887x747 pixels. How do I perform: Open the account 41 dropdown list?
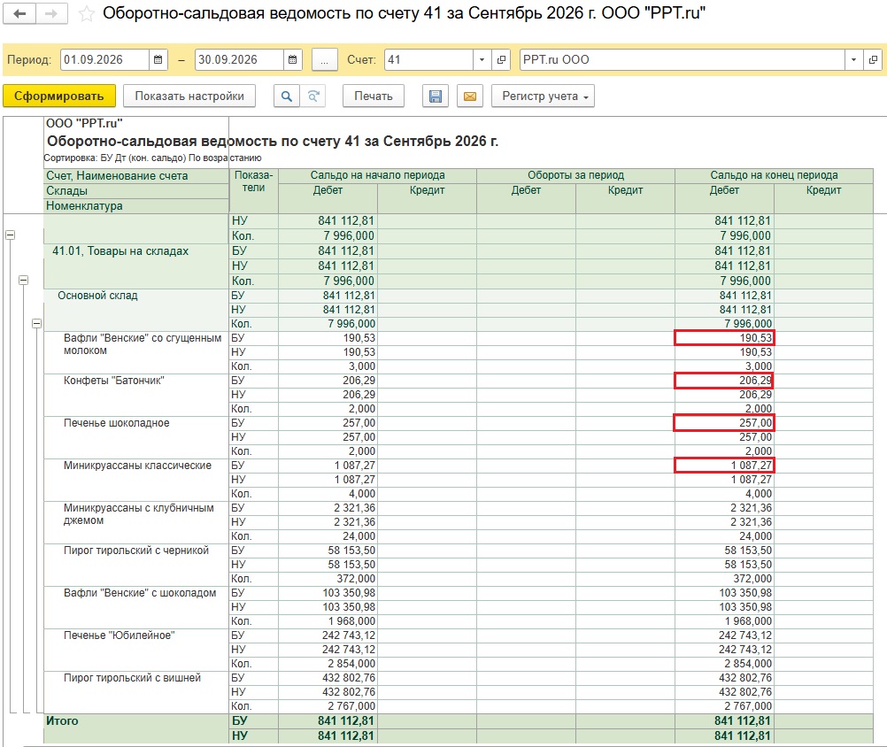point(482,59)
